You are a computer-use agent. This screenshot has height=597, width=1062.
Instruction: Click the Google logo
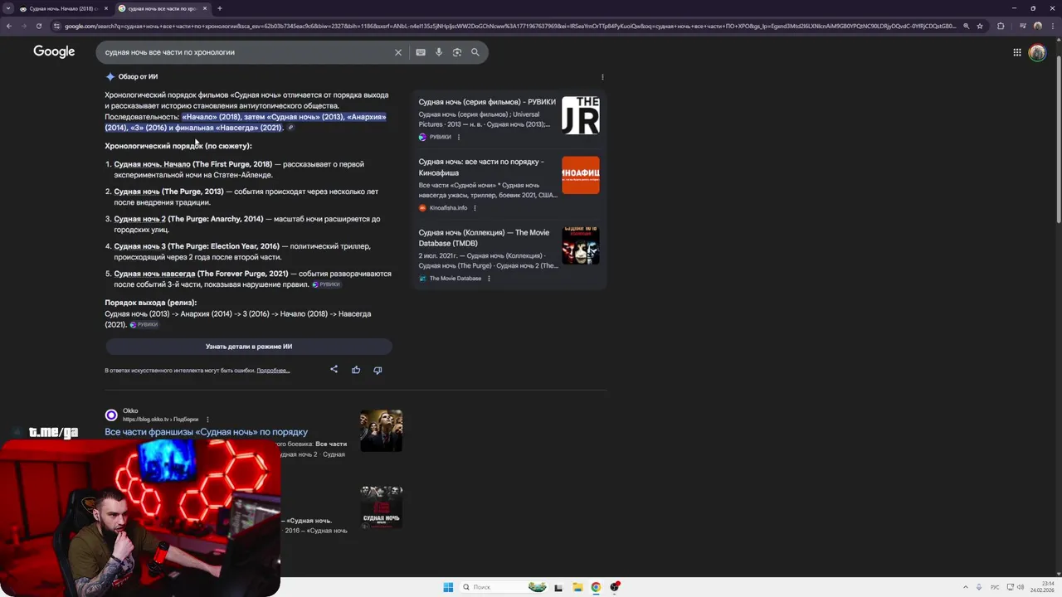click(x=54, y=51)
